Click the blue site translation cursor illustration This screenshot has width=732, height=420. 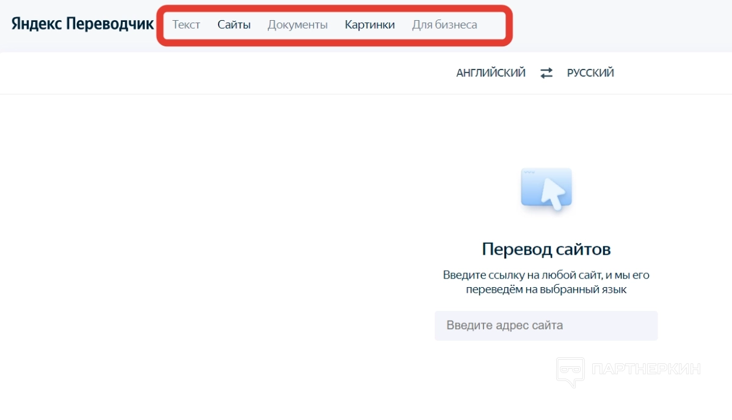point(546,189)
